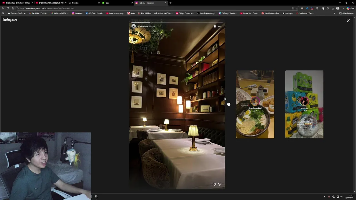
Task: Open Justice Der - Cover bookmark
Action: click(x=249, y=13)
